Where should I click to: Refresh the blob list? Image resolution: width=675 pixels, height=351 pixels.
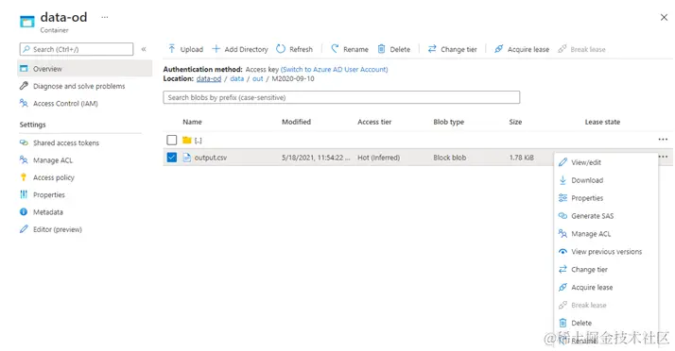(294, 49)
